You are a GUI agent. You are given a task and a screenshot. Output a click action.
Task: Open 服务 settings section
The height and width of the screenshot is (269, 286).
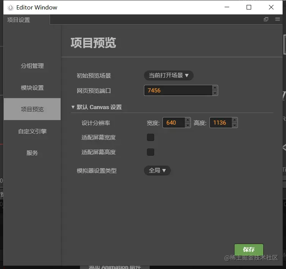[32, 153]
